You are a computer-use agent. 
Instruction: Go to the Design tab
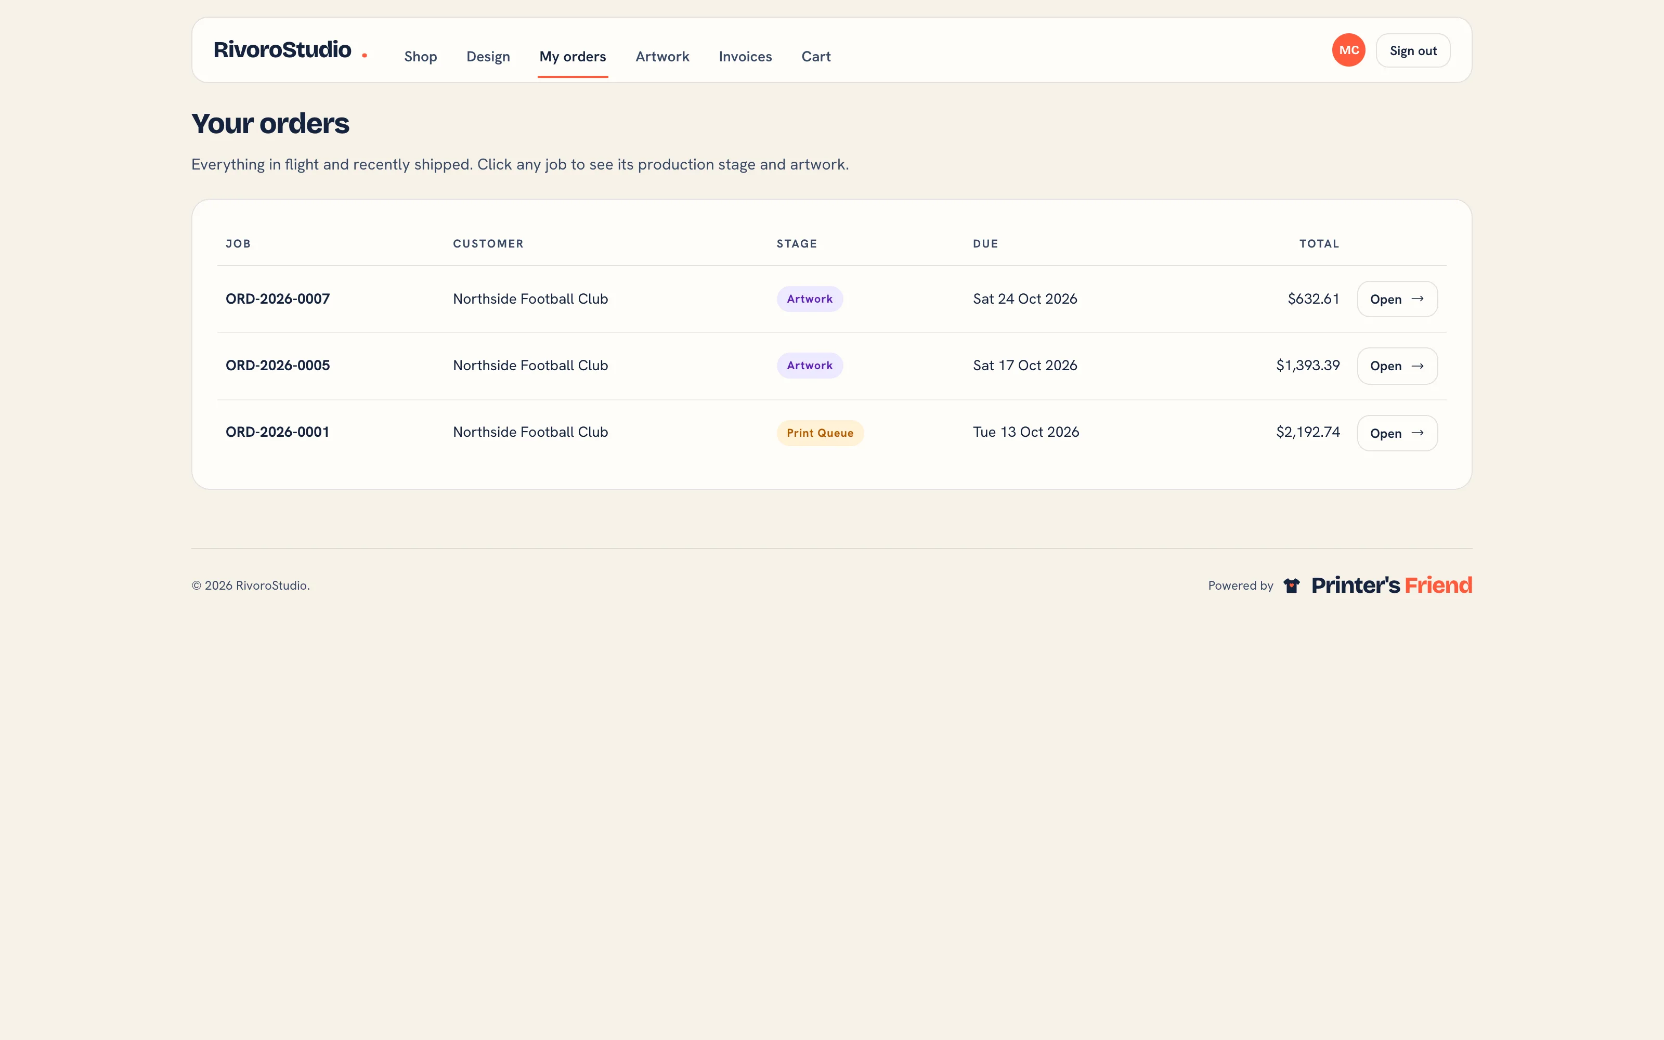click(488, 56)
